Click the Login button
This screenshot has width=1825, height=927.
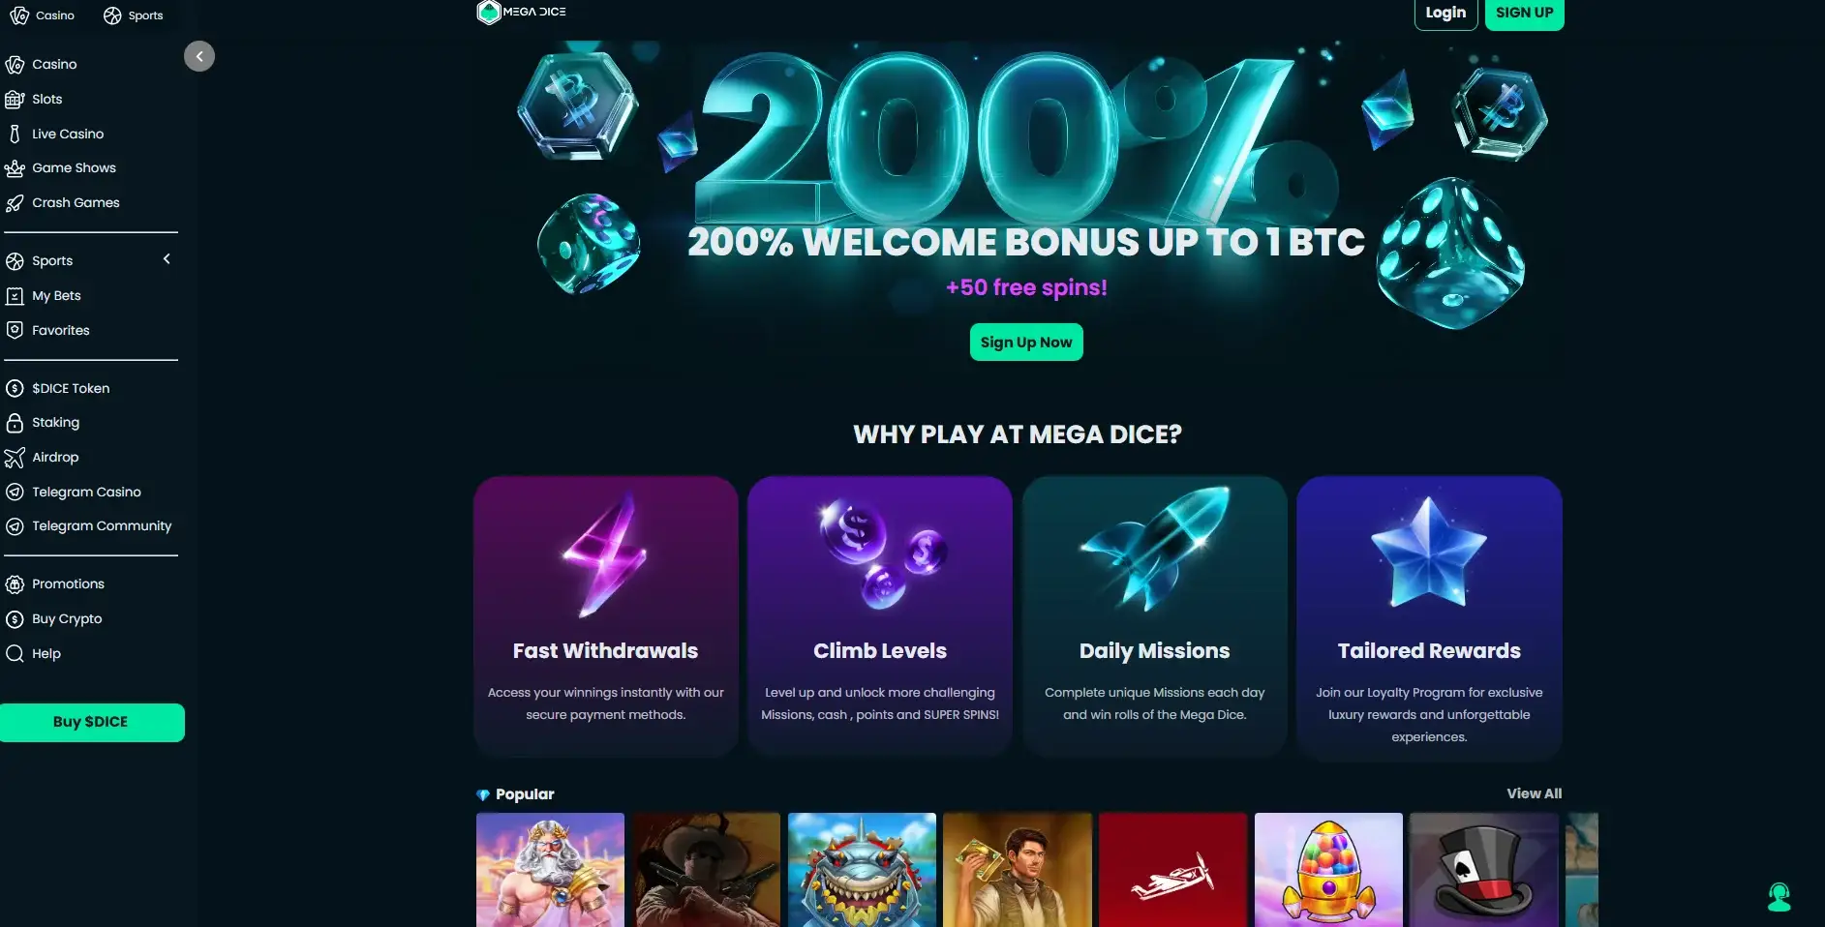coord(1445,13)
